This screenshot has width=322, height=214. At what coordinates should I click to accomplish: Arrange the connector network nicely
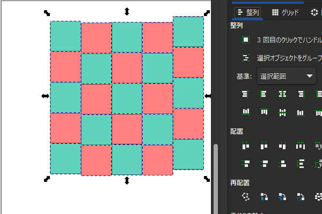point(246,196)
